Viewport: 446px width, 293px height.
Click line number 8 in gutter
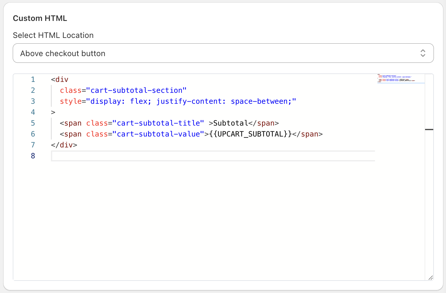tap(33, 156)
